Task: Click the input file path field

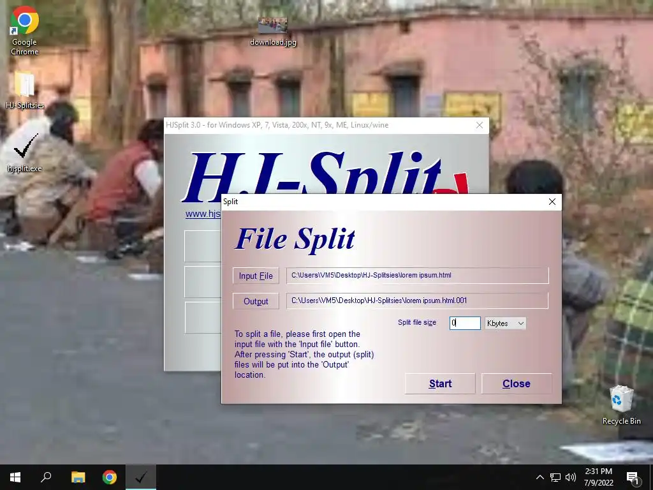Action: point(417,276)
